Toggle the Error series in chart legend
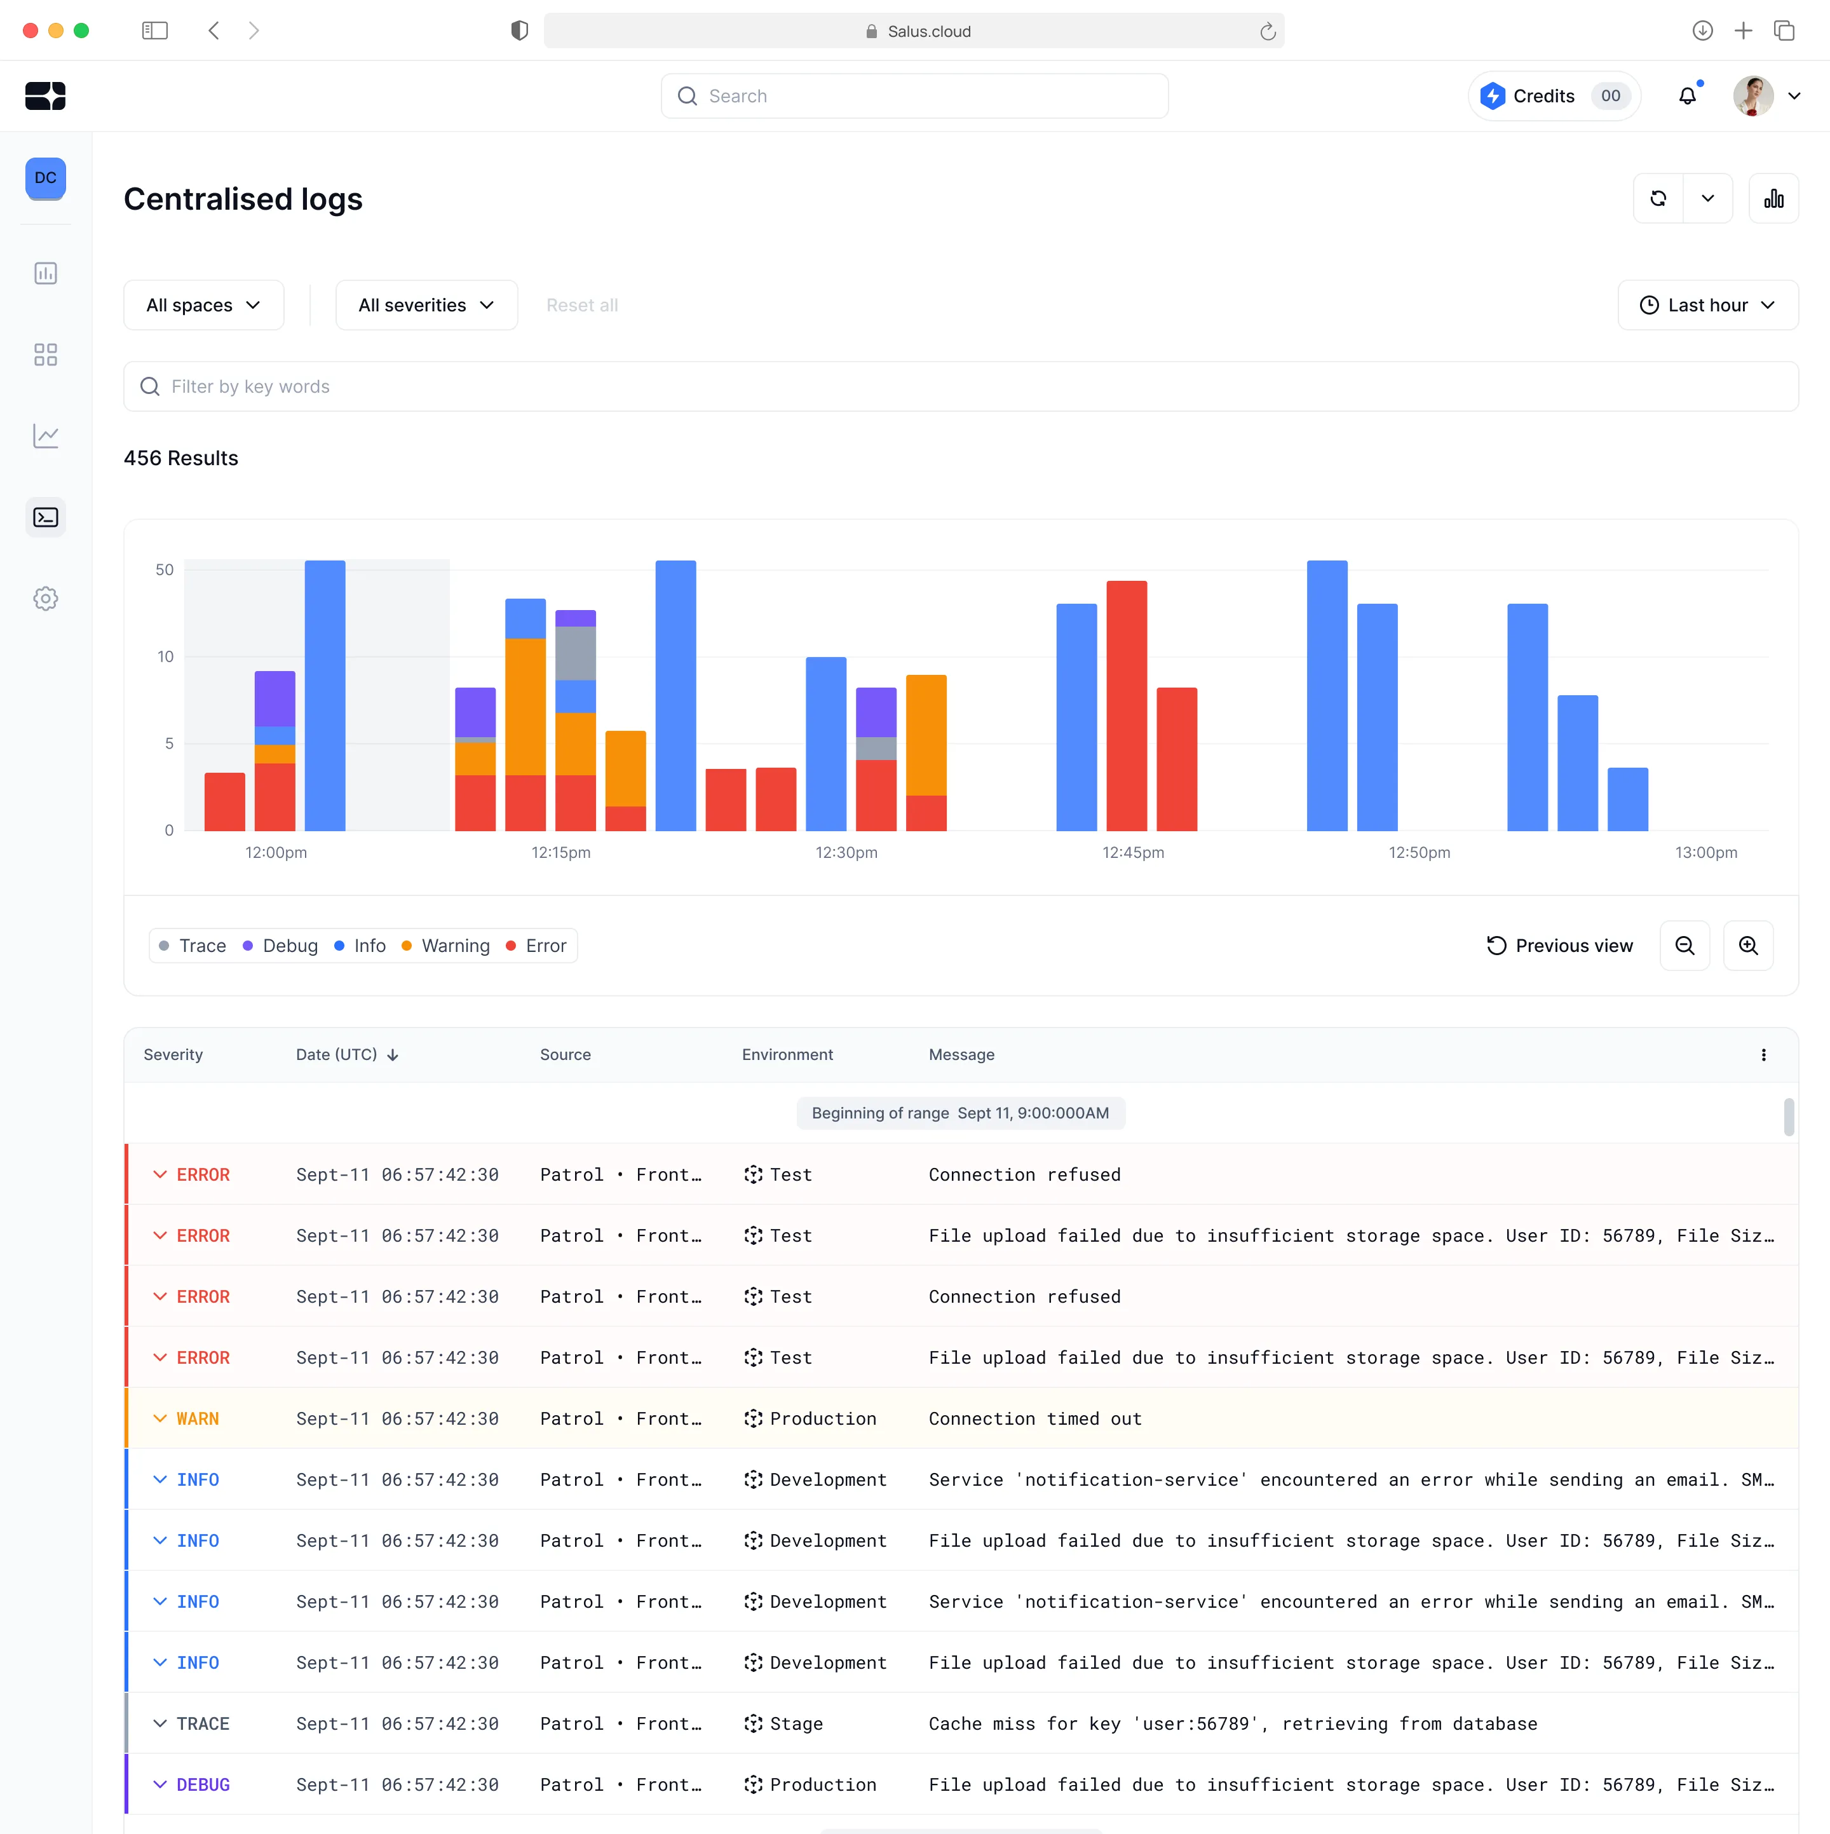The image size is (1830, 1834). click(536, 946)
